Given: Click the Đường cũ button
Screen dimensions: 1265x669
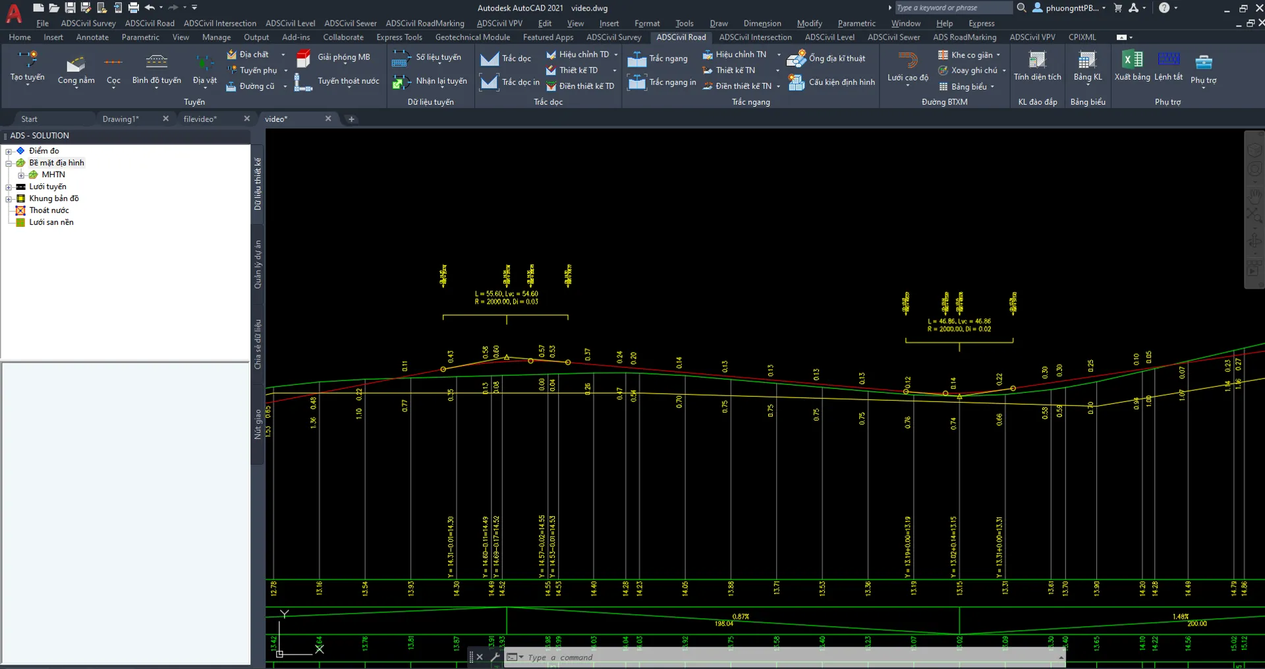Looking at the screenshot, I should tap(250, 86).
